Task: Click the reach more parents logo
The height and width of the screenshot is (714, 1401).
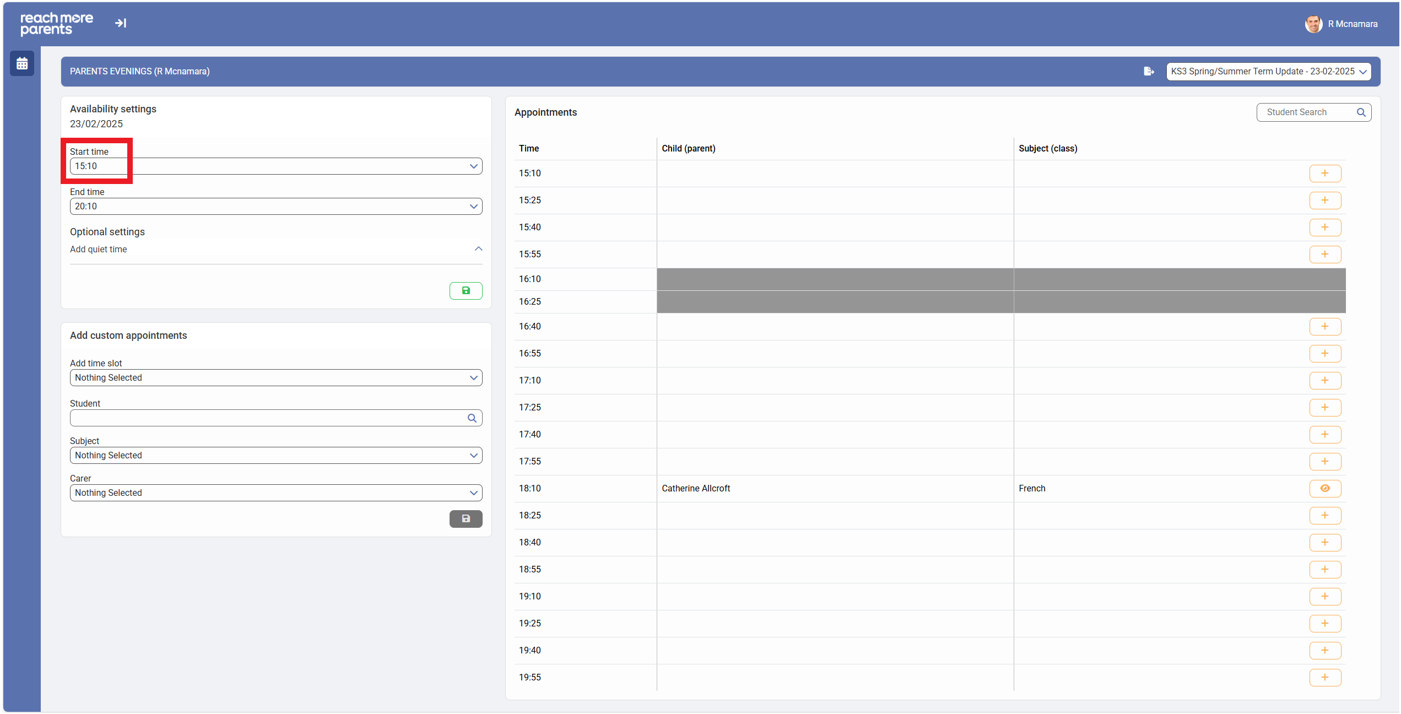Action: pyautogui.click(x=57, y=24)
